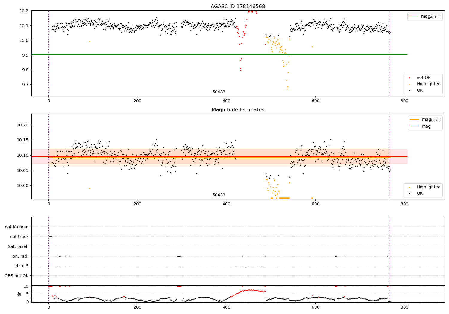Viewport: 449px width, 314px height.
Task: Click the 'Sat. pixel.' y-axis label
Action: 18,246
